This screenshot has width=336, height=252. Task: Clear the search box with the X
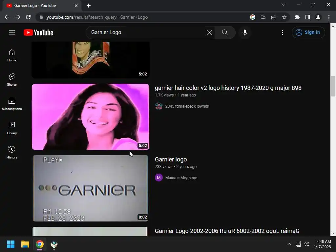pos(209,32)
